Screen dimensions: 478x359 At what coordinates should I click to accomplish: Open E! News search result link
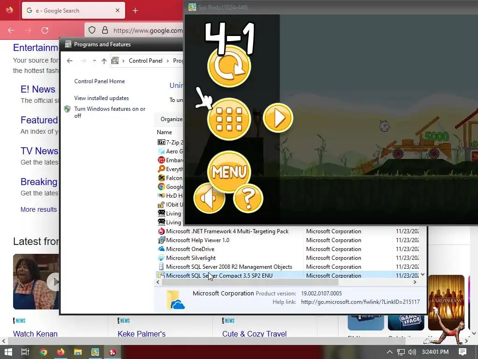(x=38, y=89)
